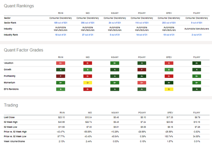Click NIO's EPS Revisions grade badge
212x145 pixels.
[87, 89]
